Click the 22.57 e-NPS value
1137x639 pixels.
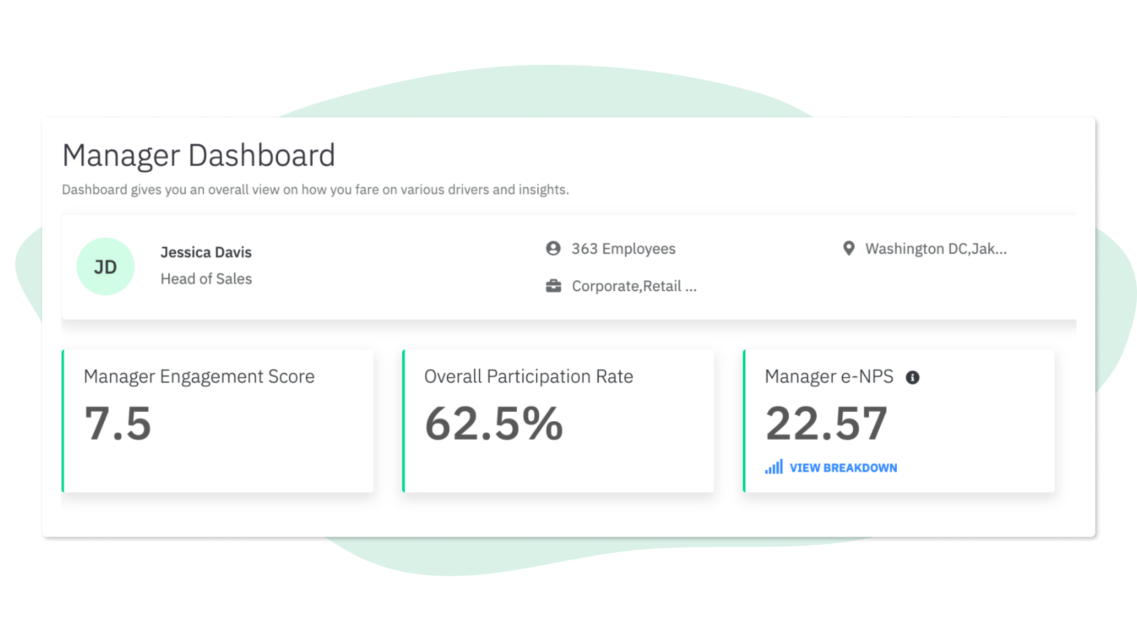pyautogui.click(x=826, y=423)
